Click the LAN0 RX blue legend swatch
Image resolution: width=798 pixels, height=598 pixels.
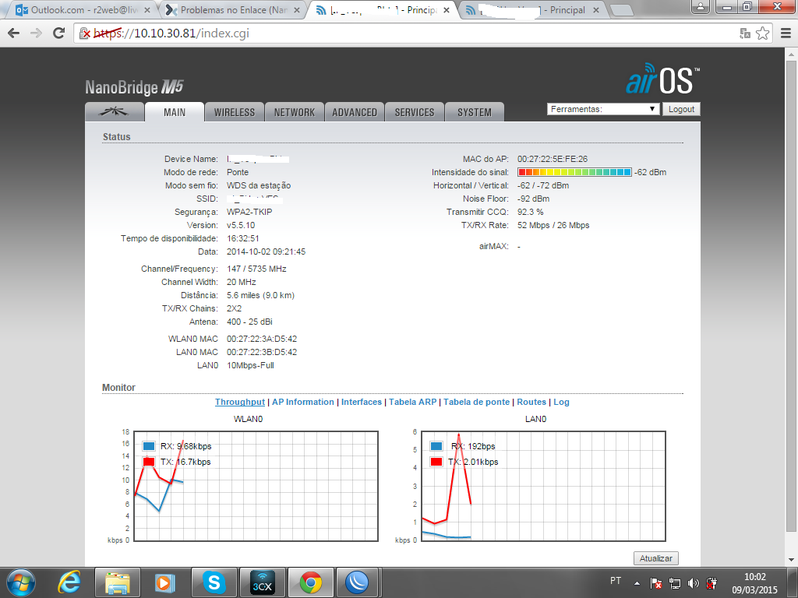click(436, 446)
